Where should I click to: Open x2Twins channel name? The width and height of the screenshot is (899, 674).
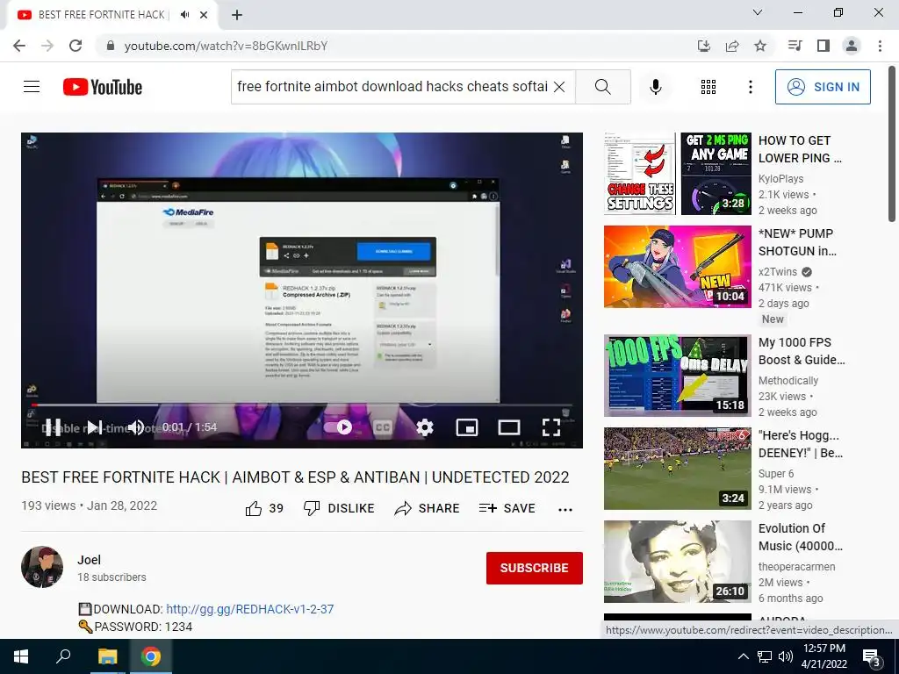[x=778, y=272]
